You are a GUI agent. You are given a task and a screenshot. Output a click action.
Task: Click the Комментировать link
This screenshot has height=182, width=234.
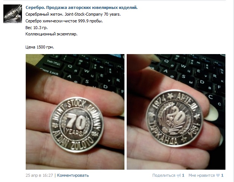pos(73,175)
